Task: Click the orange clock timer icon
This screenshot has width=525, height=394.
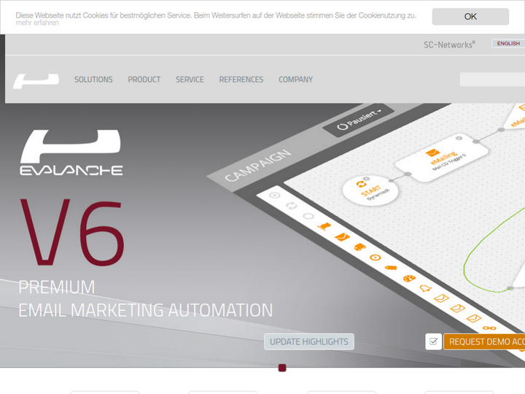Action: click(x=375, y=258)
